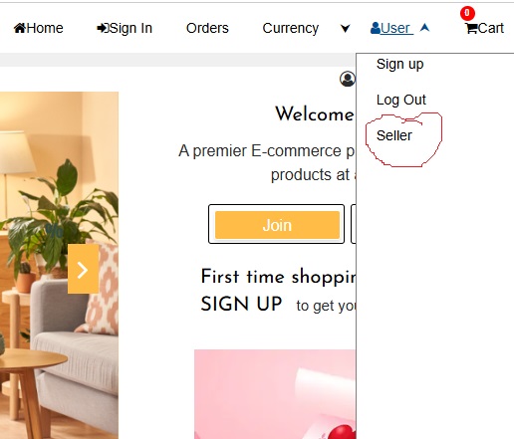Choose Log Out in user menu
Image resolution: width=514 pixels, height=439 pixels.
(x=401, y=100)
